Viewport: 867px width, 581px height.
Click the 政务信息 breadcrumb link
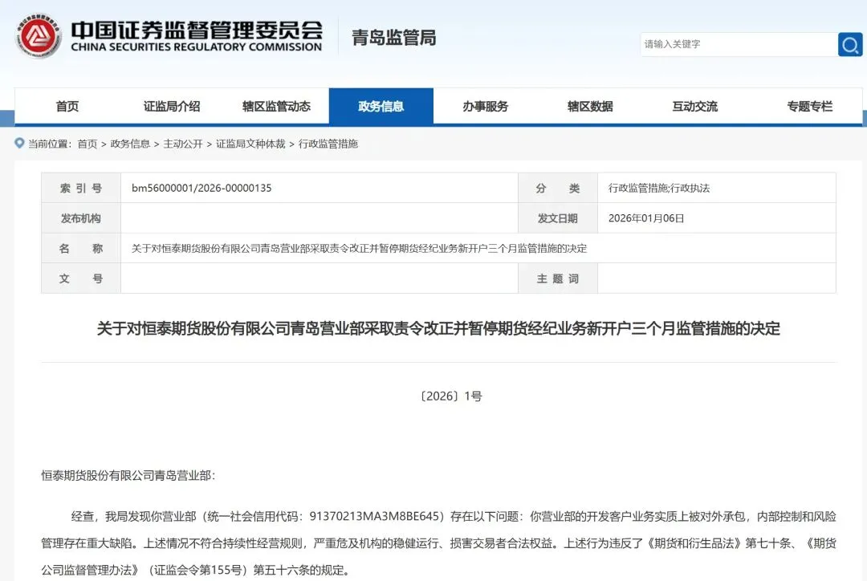[x=131, y=144]
